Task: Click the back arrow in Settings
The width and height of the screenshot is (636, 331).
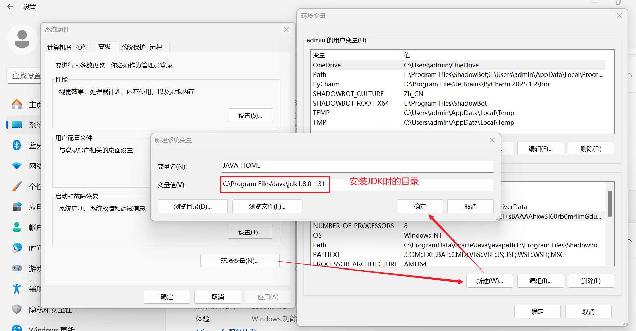Action: click(x=10, y=6)
